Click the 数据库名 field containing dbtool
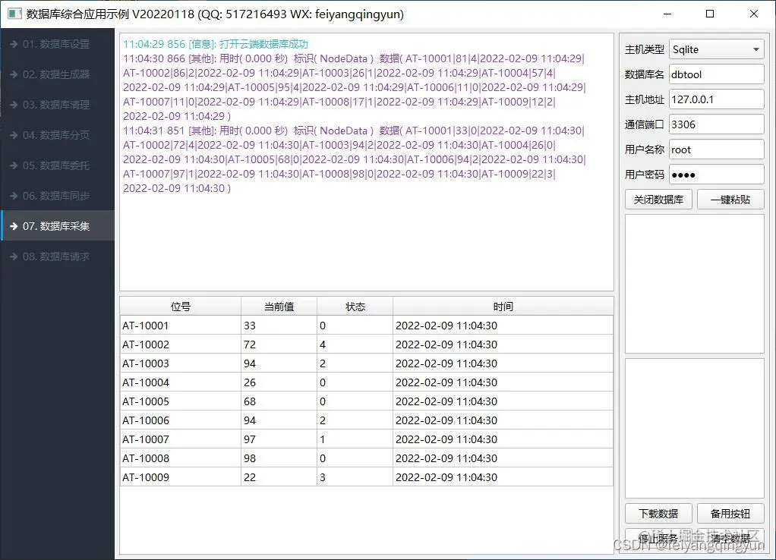The image size is (776, 560). (x=716, y=74)
